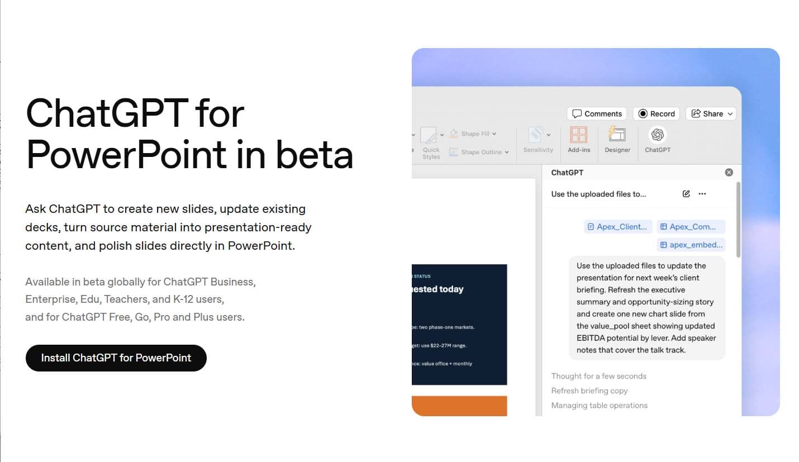Click the "Managing table operations" step
The height and width of the screenshot is (462, 799).
point(600,405)
